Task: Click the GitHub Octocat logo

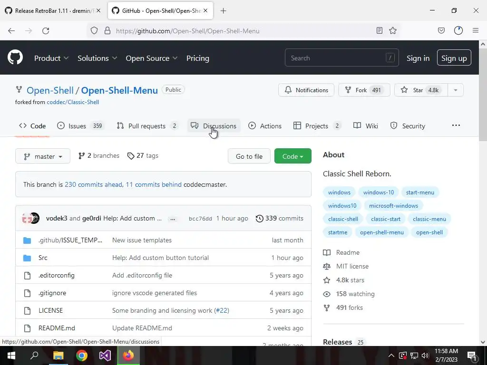Action: (x=15, y=58)
